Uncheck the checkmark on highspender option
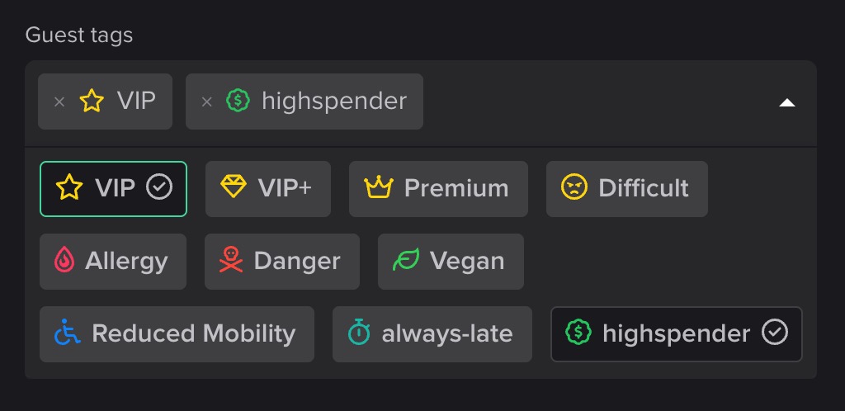This screenshot has width=845, height=411. point(774,333)
